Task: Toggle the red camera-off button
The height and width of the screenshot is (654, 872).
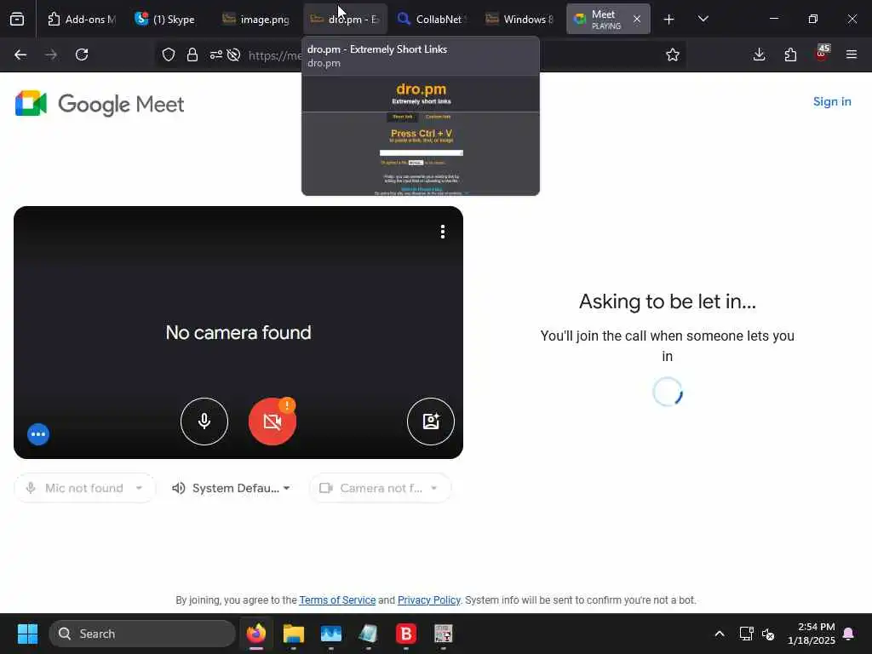Action: point(272,422)
